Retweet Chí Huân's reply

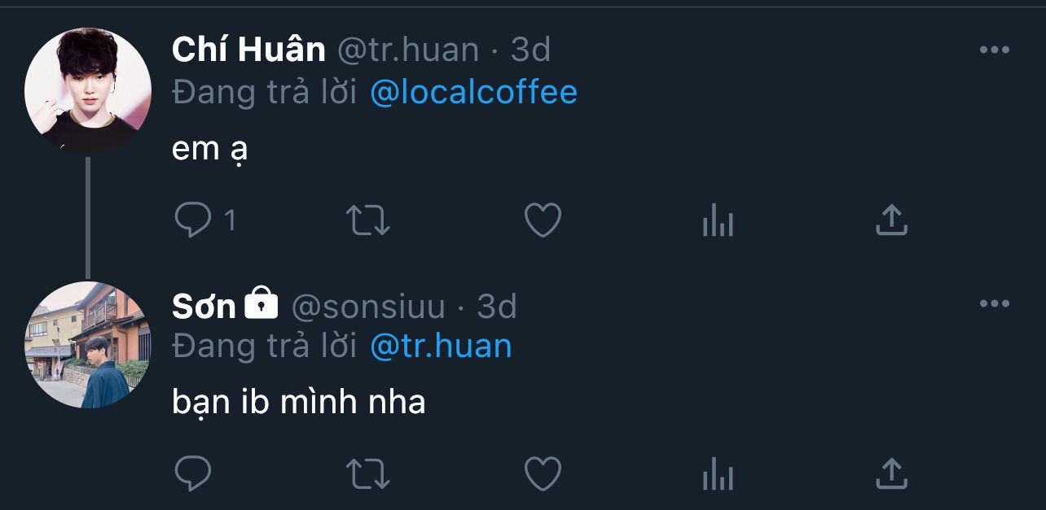click(368, 220)
